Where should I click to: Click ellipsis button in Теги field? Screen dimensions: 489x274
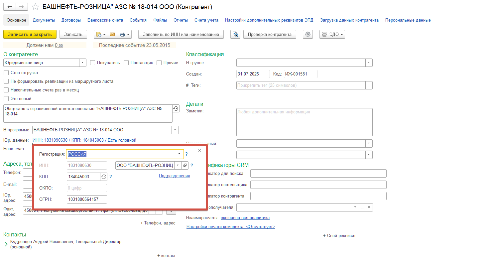[369, 85]
